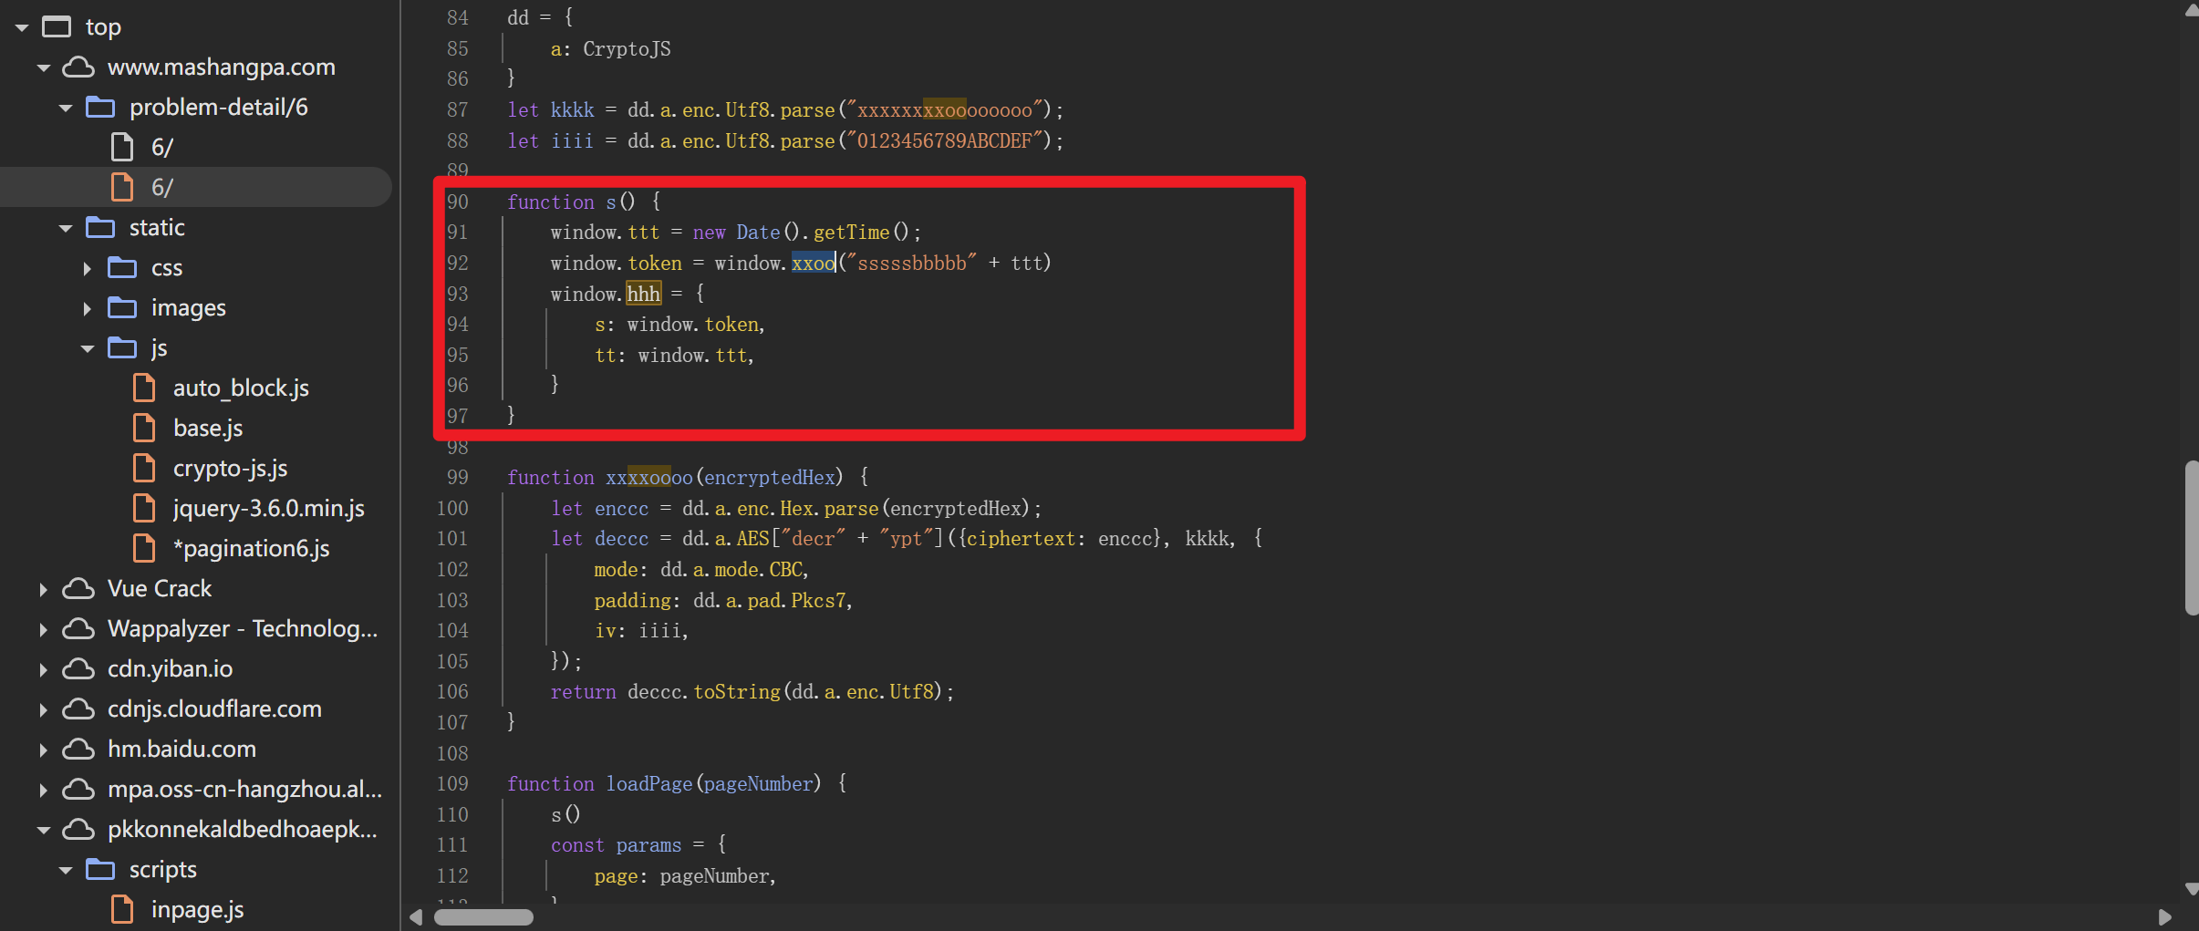Screen dimensions: 2199x931
Task: Expand the cdnjs.cloudflare.com domain node
Action: coord(44,709)
